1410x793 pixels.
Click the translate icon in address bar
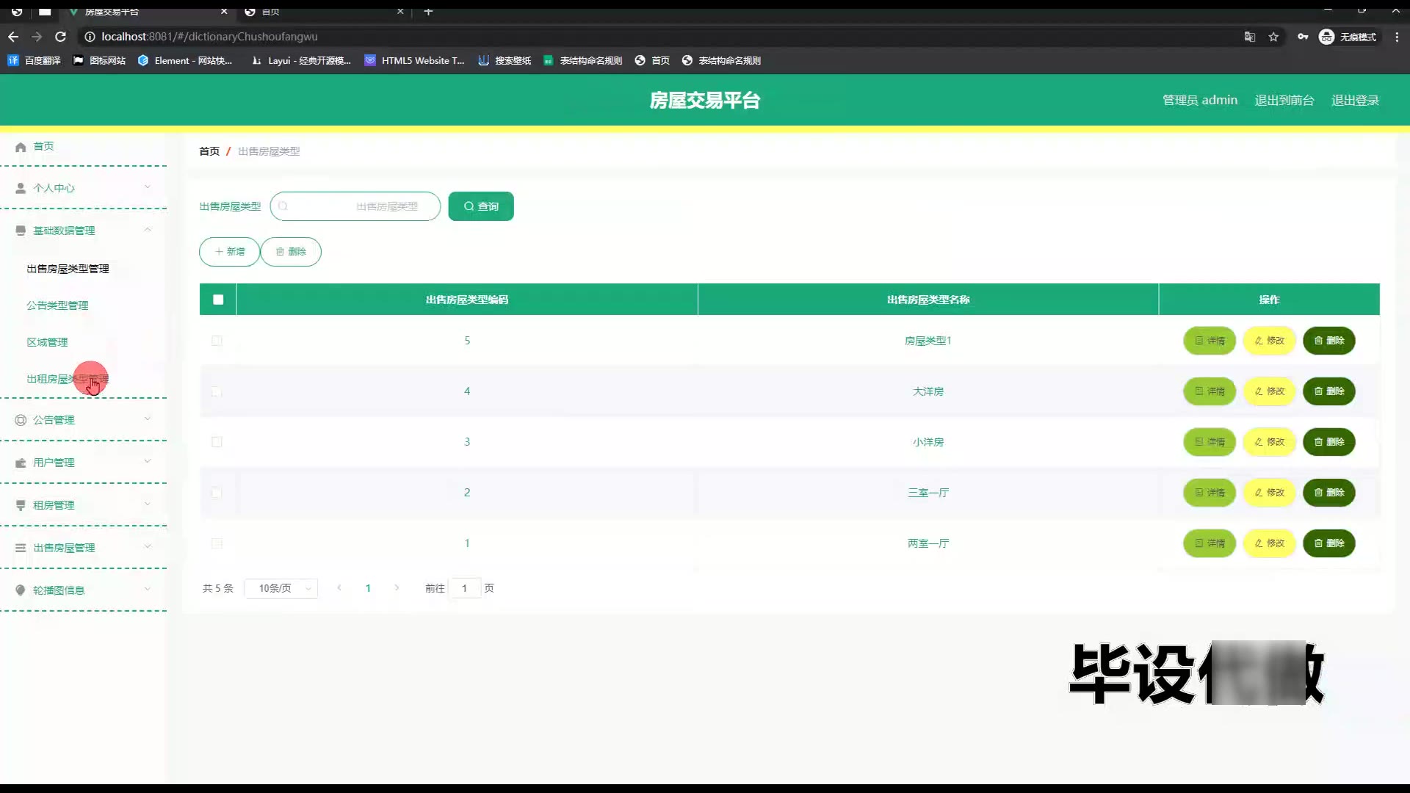1249,37
